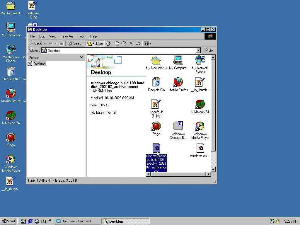Select My Network Places icon in Explorer window

[200, 64]
